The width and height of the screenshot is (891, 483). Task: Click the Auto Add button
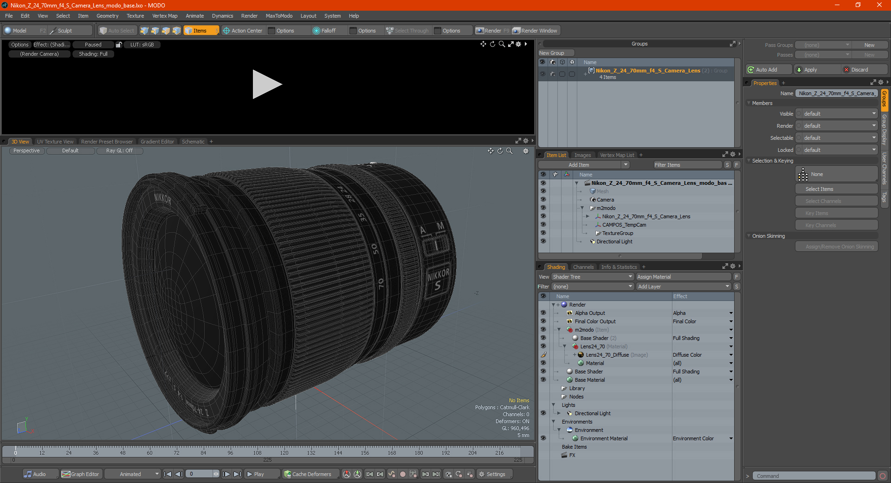pos(768,70)
